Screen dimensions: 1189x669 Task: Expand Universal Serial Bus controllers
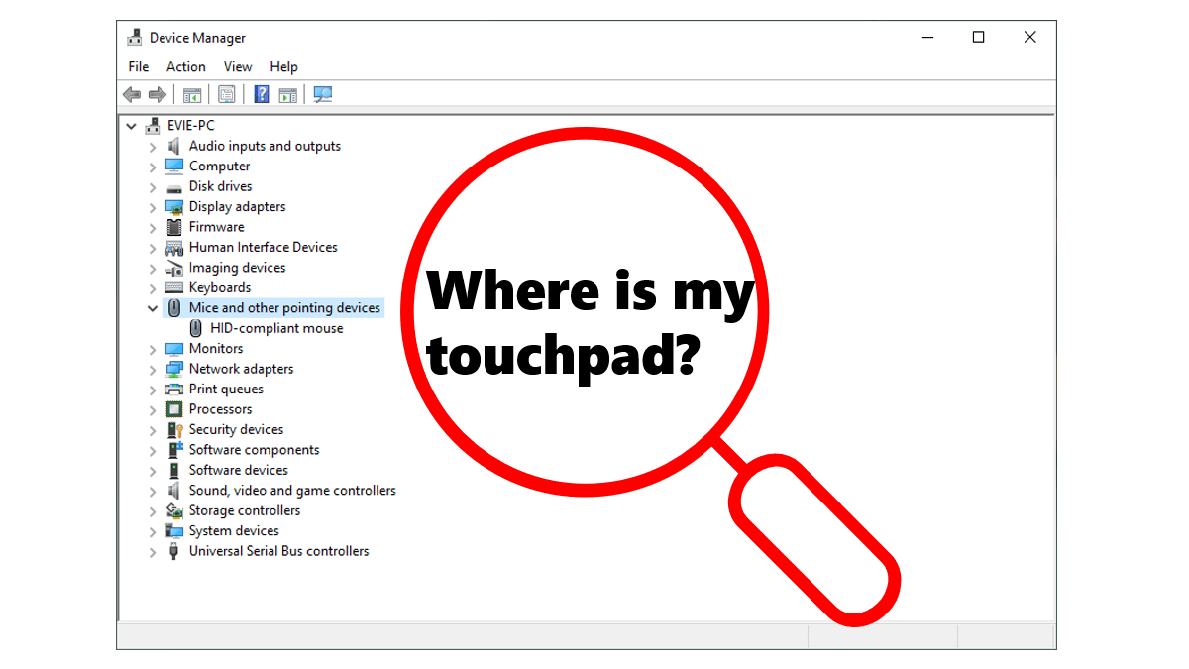click(x=152, y=551)
